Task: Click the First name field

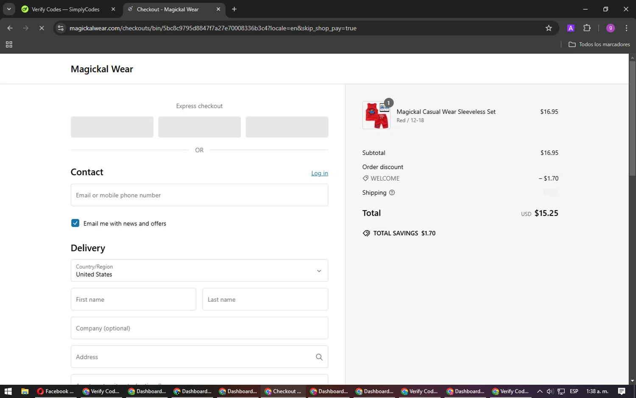Action: (133, 300)
